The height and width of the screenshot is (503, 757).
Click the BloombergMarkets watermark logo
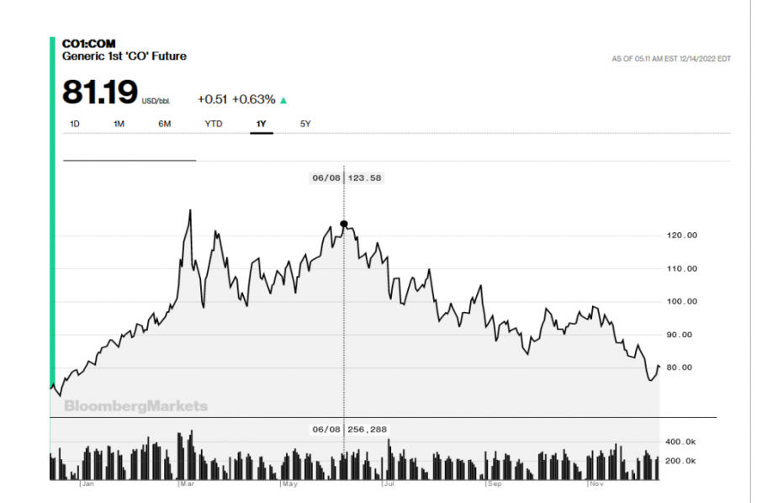click(135, 406)
